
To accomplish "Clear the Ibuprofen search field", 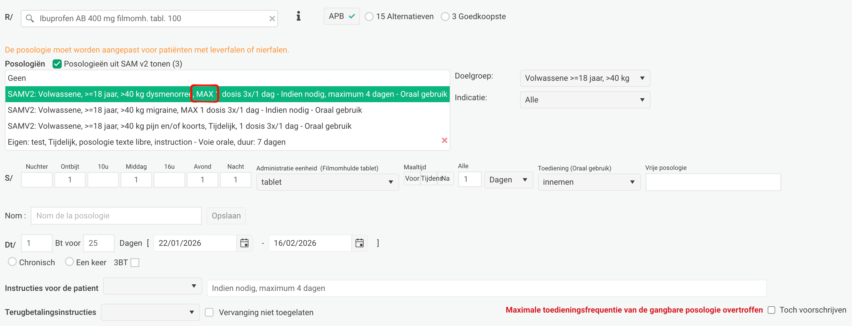I will [272, 19].
